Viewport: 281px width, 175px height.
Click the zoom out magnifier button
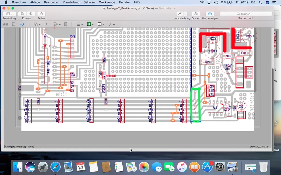[x=22, y=13]
